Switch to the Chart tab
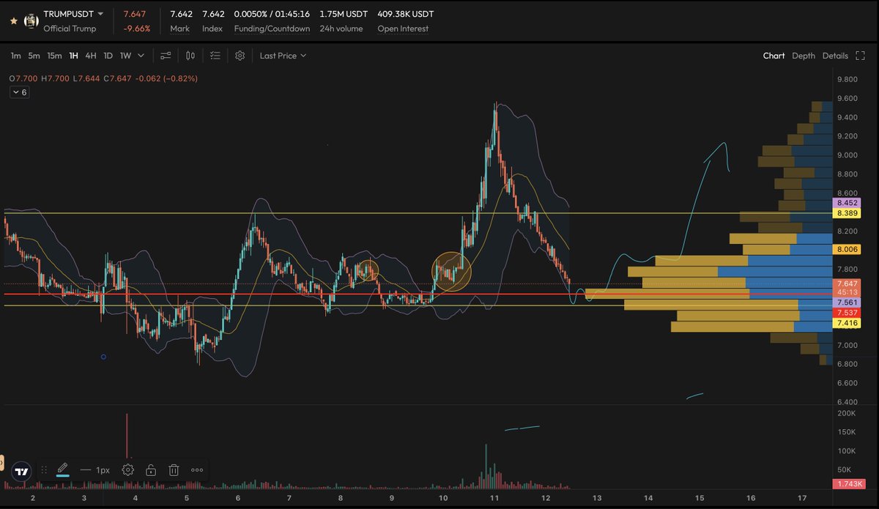 [774, 56]
